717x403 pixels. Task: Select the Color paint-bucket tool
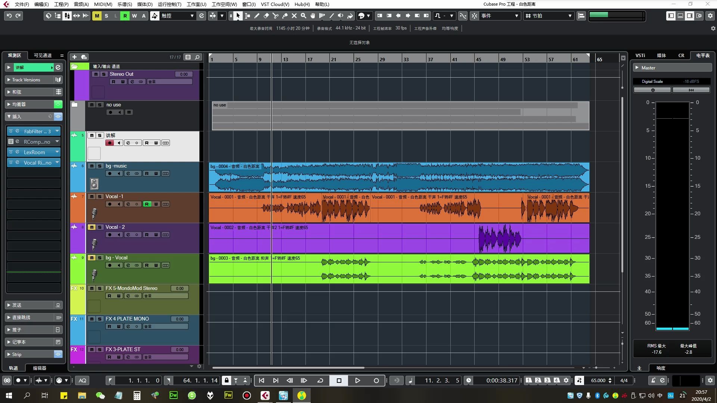click(350, 16)
